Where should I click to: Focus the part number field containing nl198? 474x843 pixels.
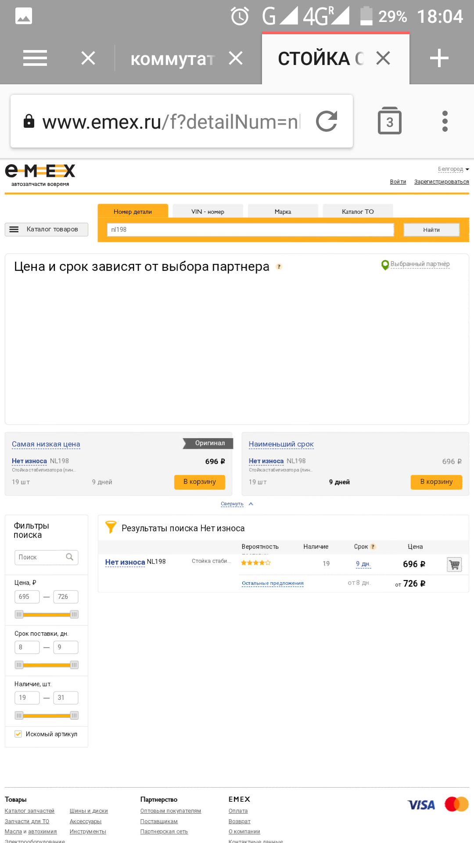point(250,230)
